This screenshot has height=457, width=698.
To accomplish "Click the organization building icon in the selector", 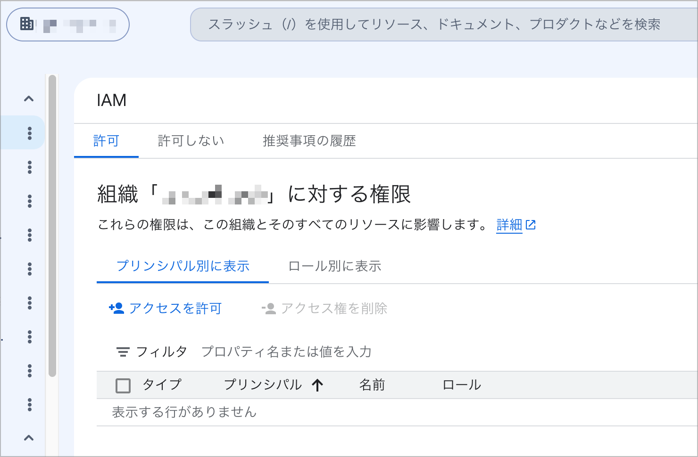I will tap(27, 24).
